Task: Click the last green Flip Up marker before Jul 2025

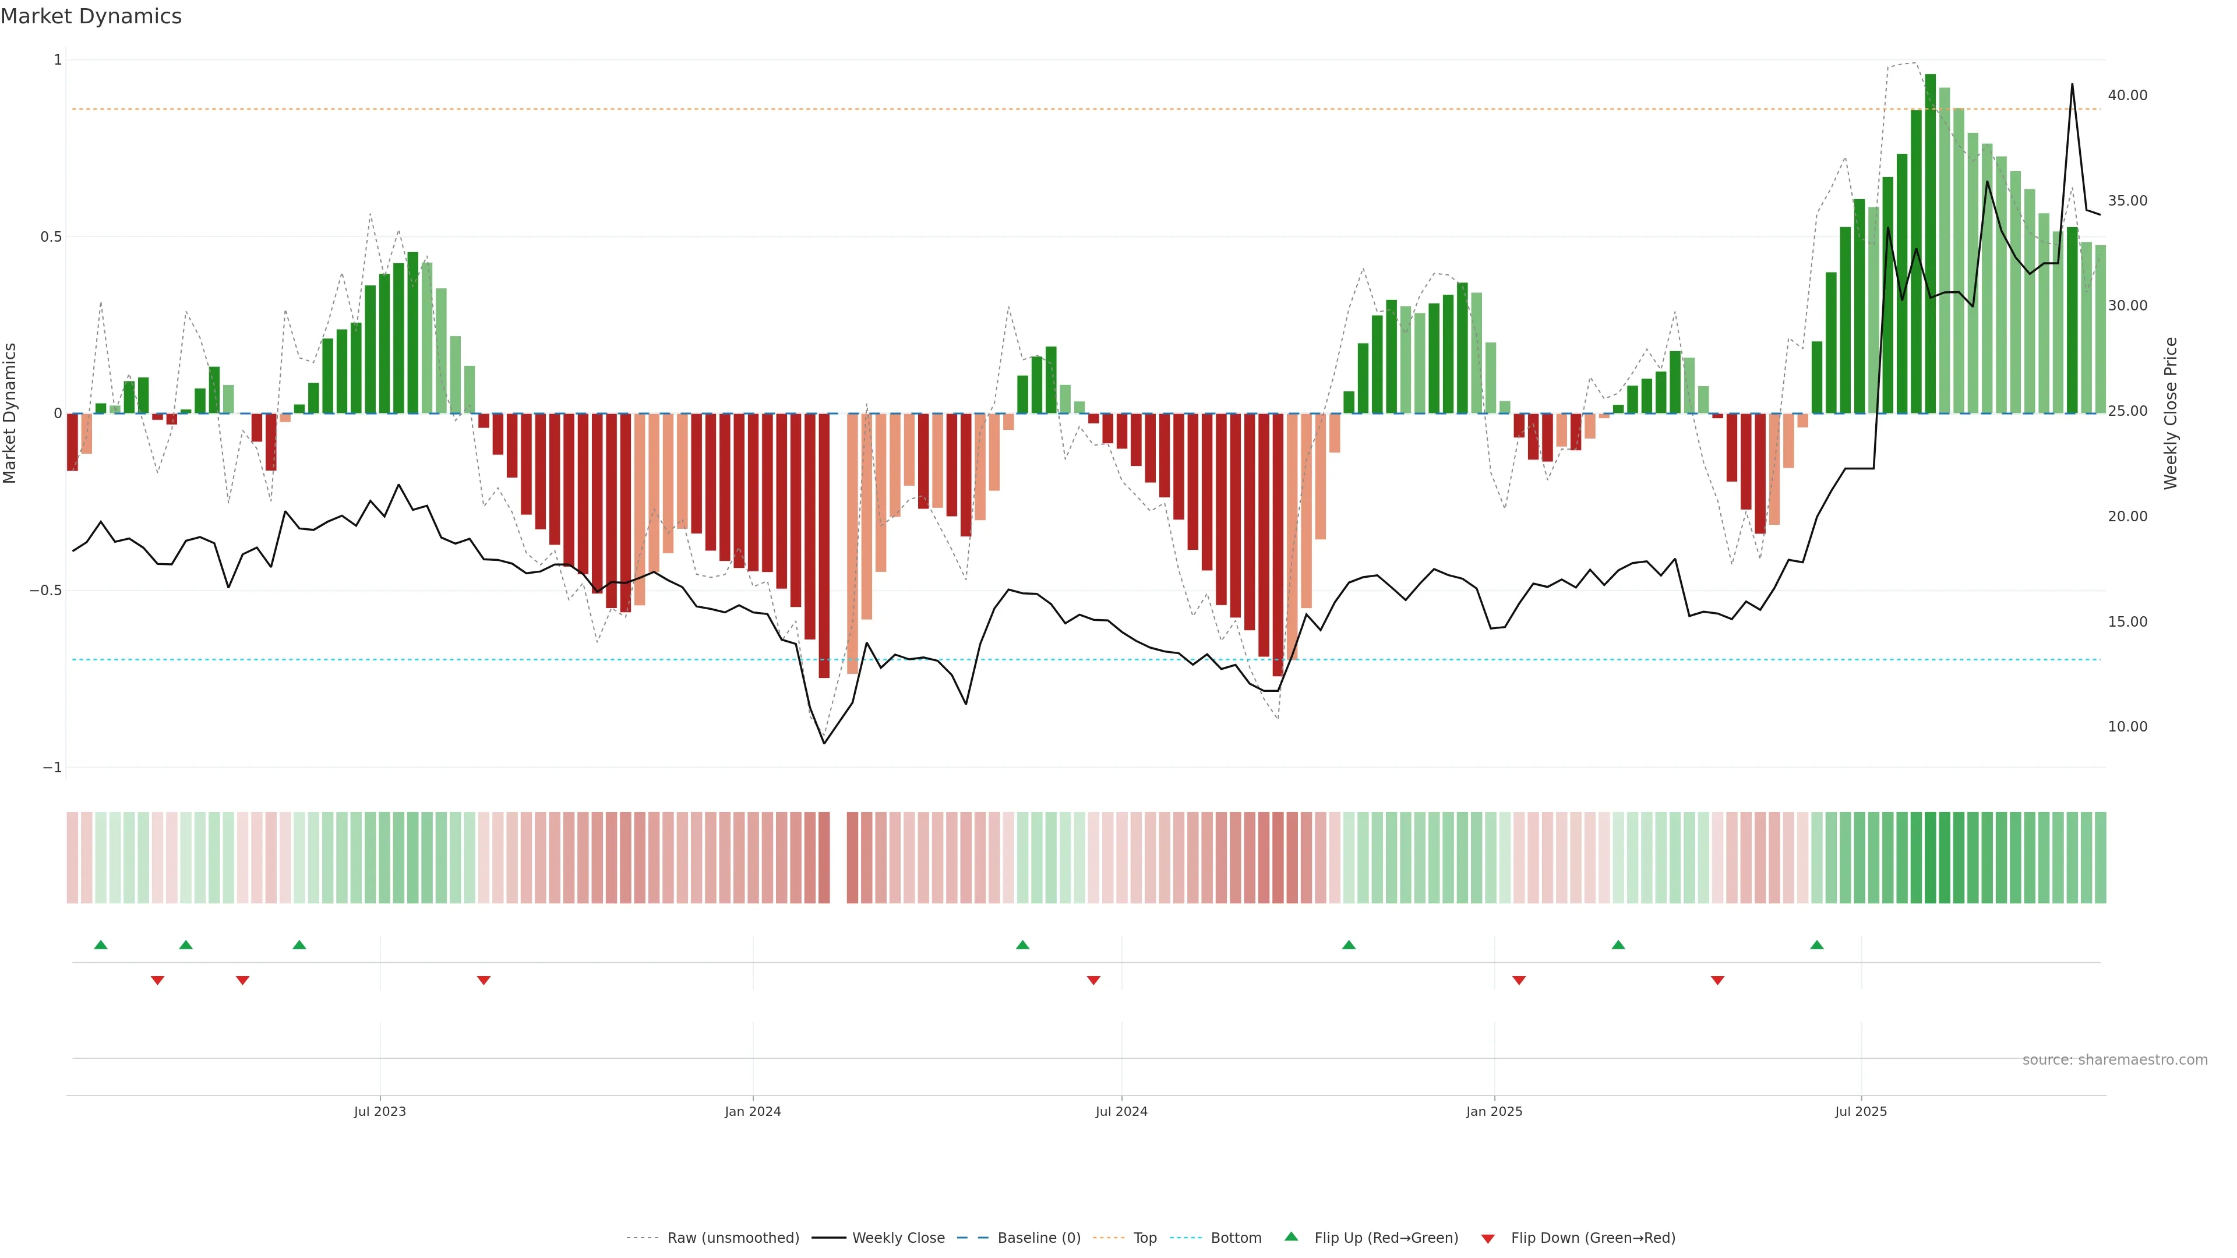Action: 1817,945
